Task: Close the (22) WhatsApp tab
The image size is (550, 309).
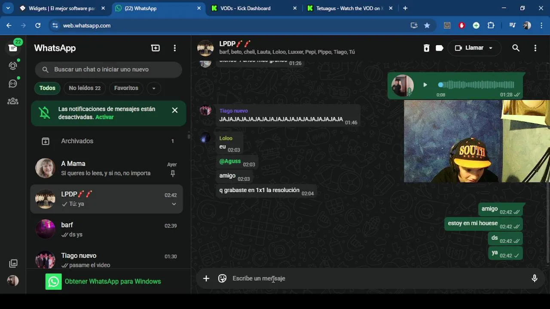Action: [199, 8]
